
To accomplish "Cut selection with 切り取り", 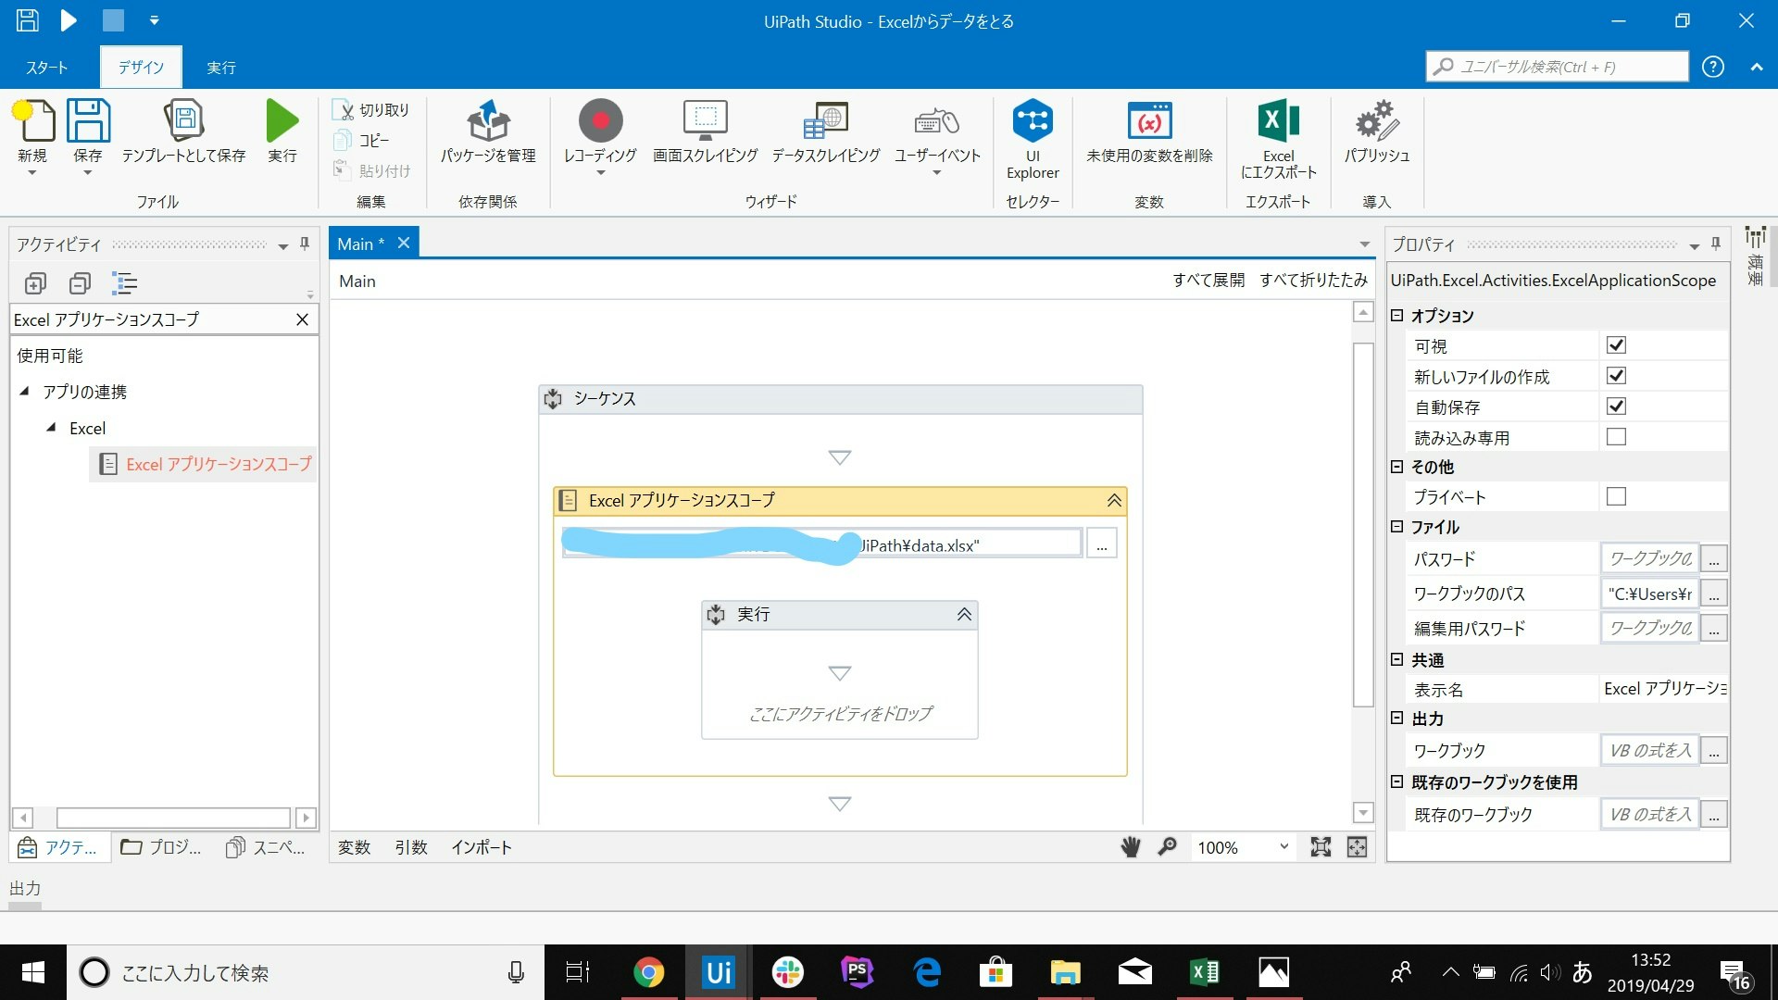I will pyautogui.click(x=371, y=110).
